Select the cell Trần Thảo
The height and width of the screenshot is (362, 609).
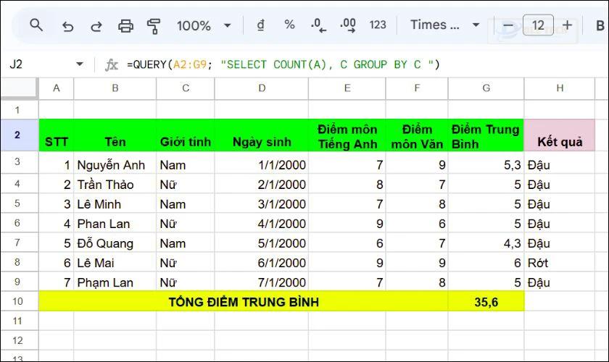pos(115,185)
